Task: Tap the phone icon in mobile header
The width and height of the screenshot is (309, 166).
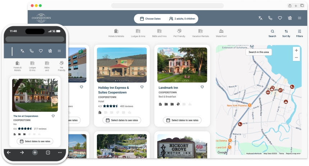Action: [x=32, y=51]
